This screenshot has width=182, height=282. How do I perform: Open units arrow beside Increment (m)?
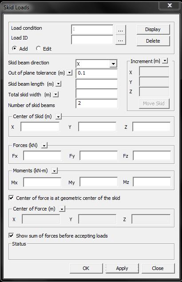[x=165, y=61]
